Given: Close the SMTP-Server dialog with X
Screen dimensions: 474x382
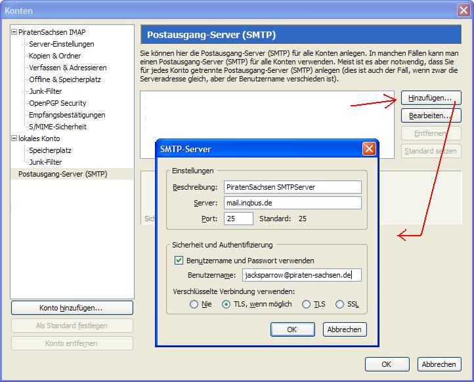Looking at the screenshot, I should (369, 149).
